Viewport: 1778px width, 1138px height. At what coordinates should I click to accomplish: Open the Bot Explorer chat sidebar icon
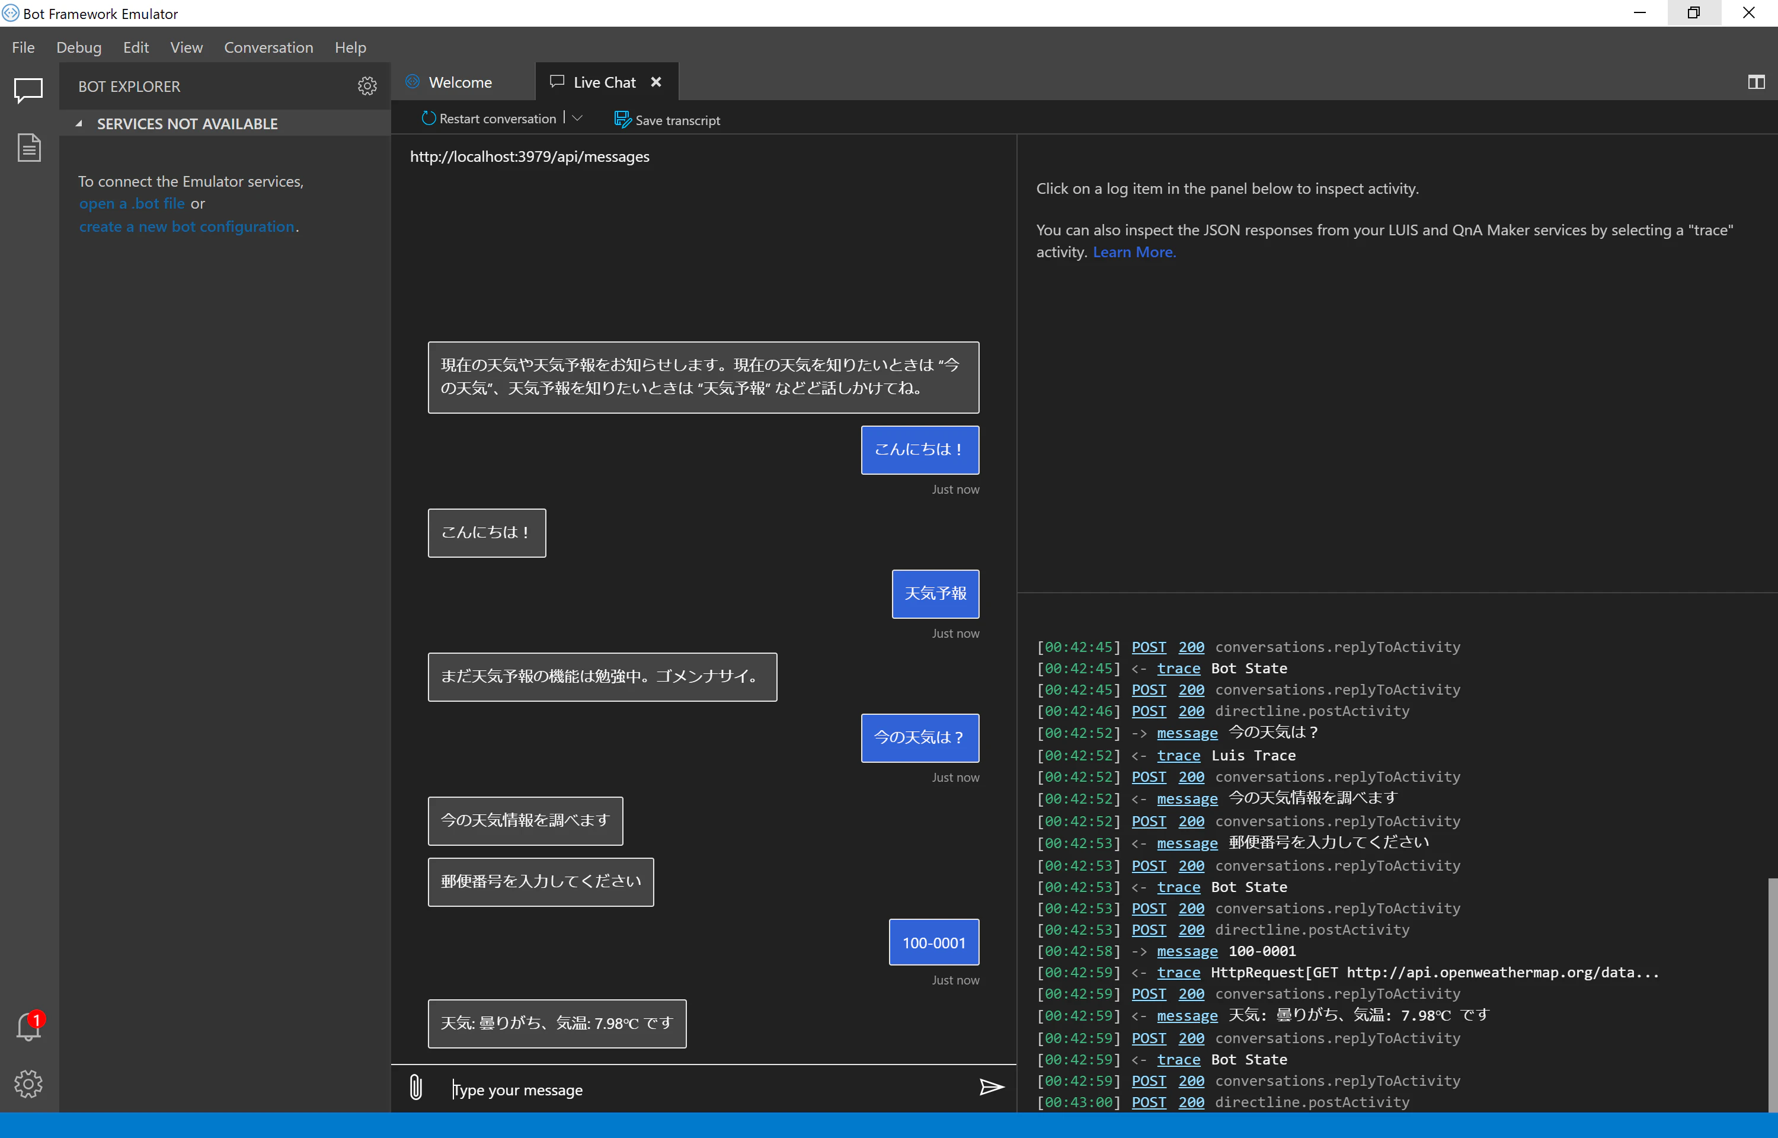click(x=29, y=90)
